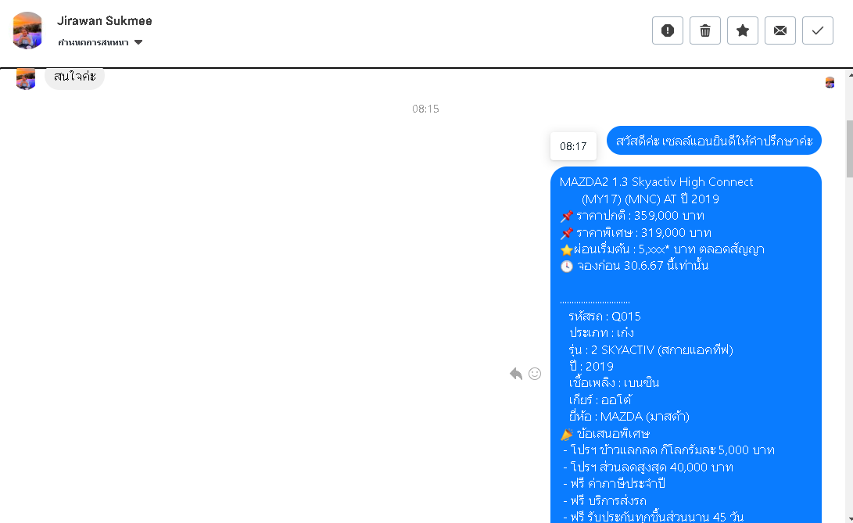Select the 359,000 บาท regular price line

coord(633,216)
